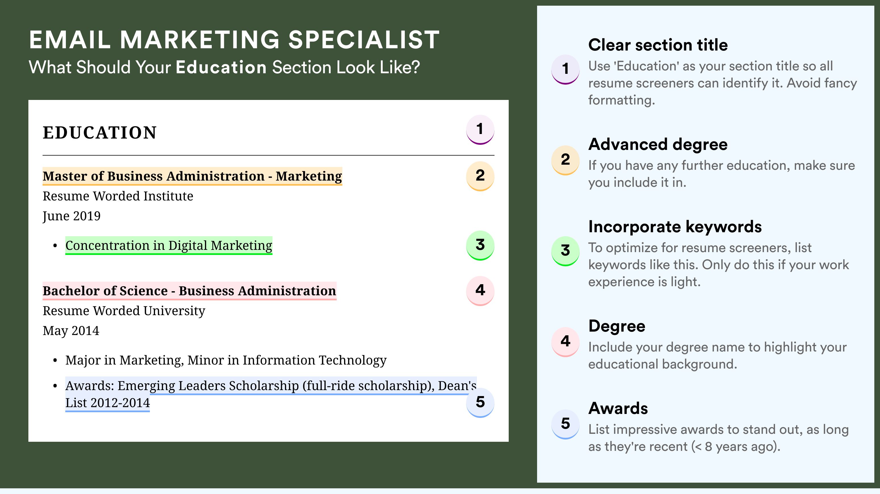Click Resume Worded Institute text
The image size is (880, 494).
coord(118,196)
